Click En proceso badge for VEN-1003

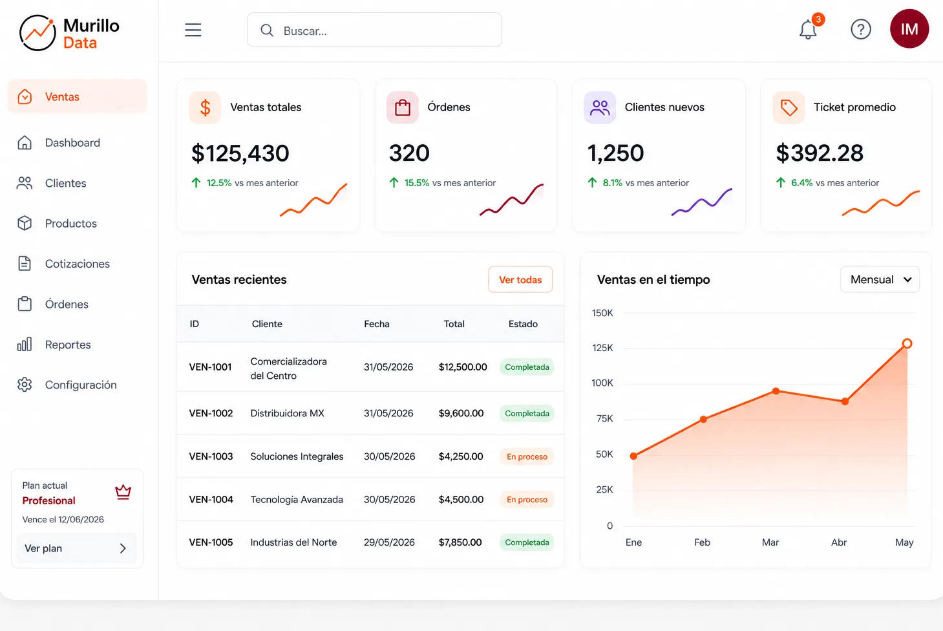tap(527, 456)
